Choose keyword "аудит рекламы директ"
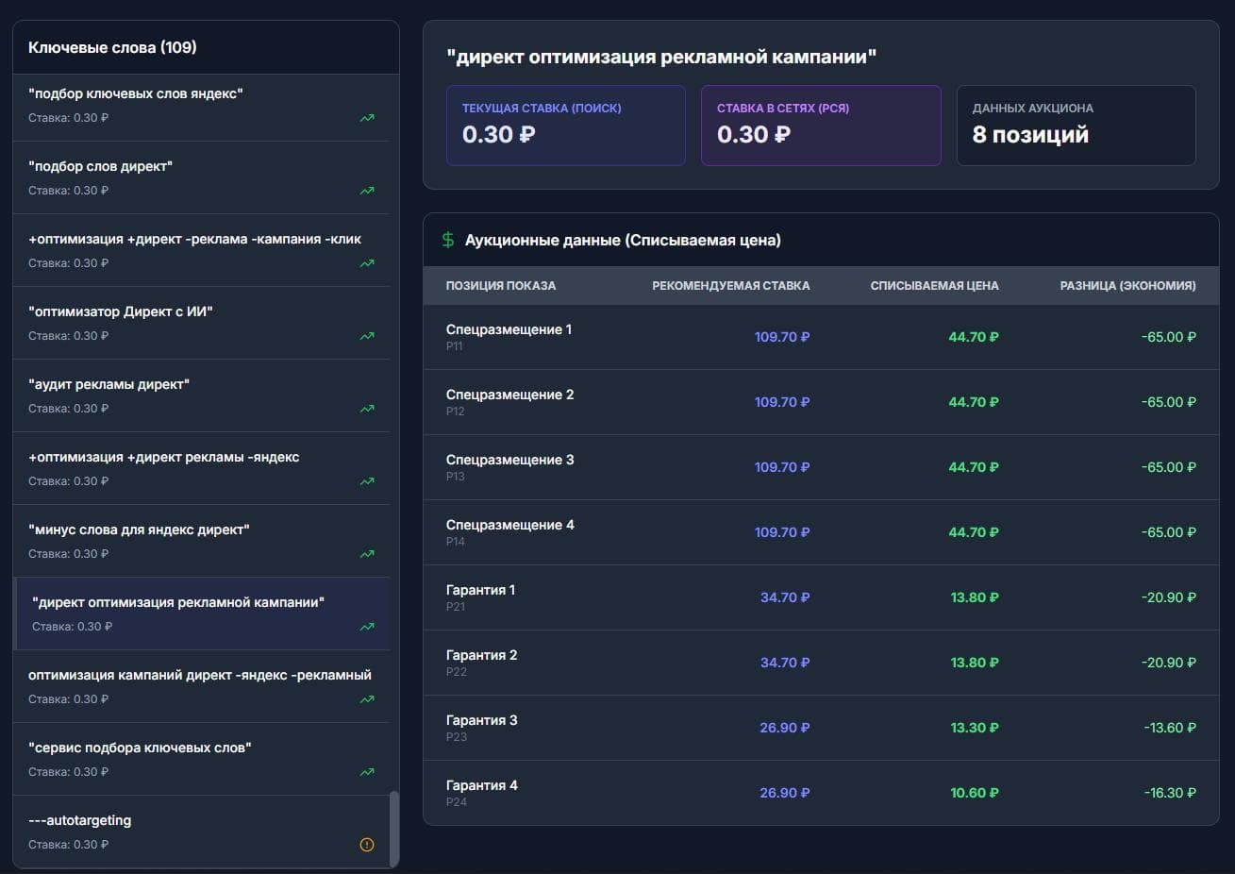 point(201,395)
